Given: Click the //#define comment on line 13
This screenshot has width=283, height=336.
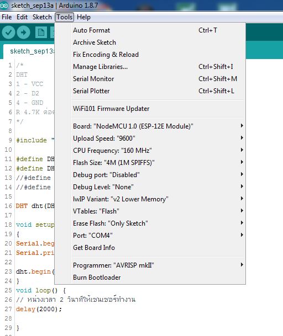Looking at the screenshot, I should point(33,178).
